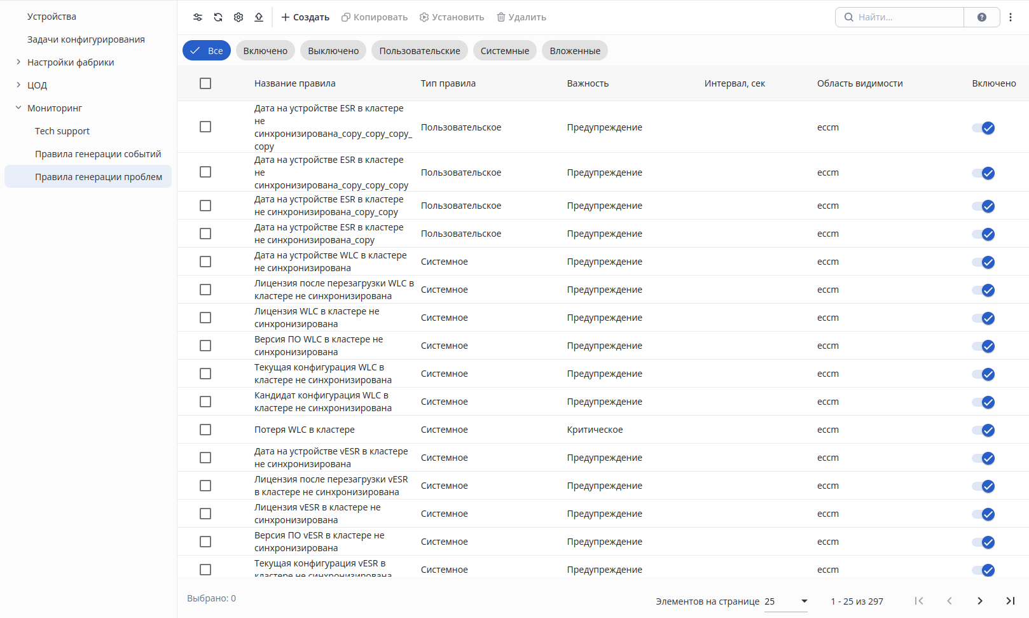Open the filter sliders icon in toolbar
The height and width of the screenshot is (618, 1029).
coord(198,17)
